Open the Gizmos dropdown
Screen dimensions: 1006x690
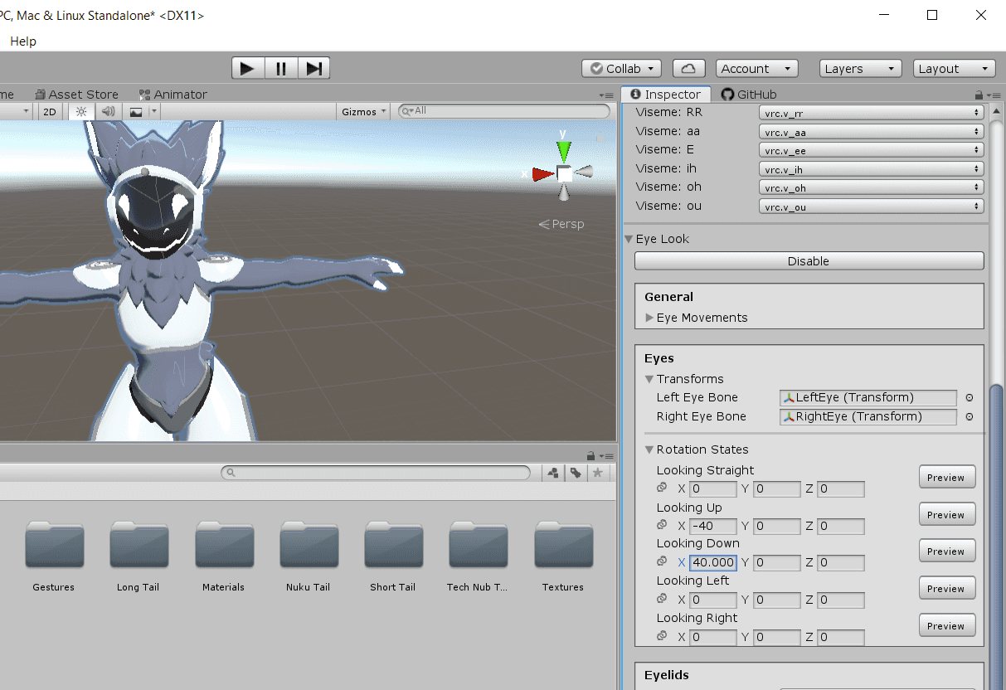tap(363, 112)
